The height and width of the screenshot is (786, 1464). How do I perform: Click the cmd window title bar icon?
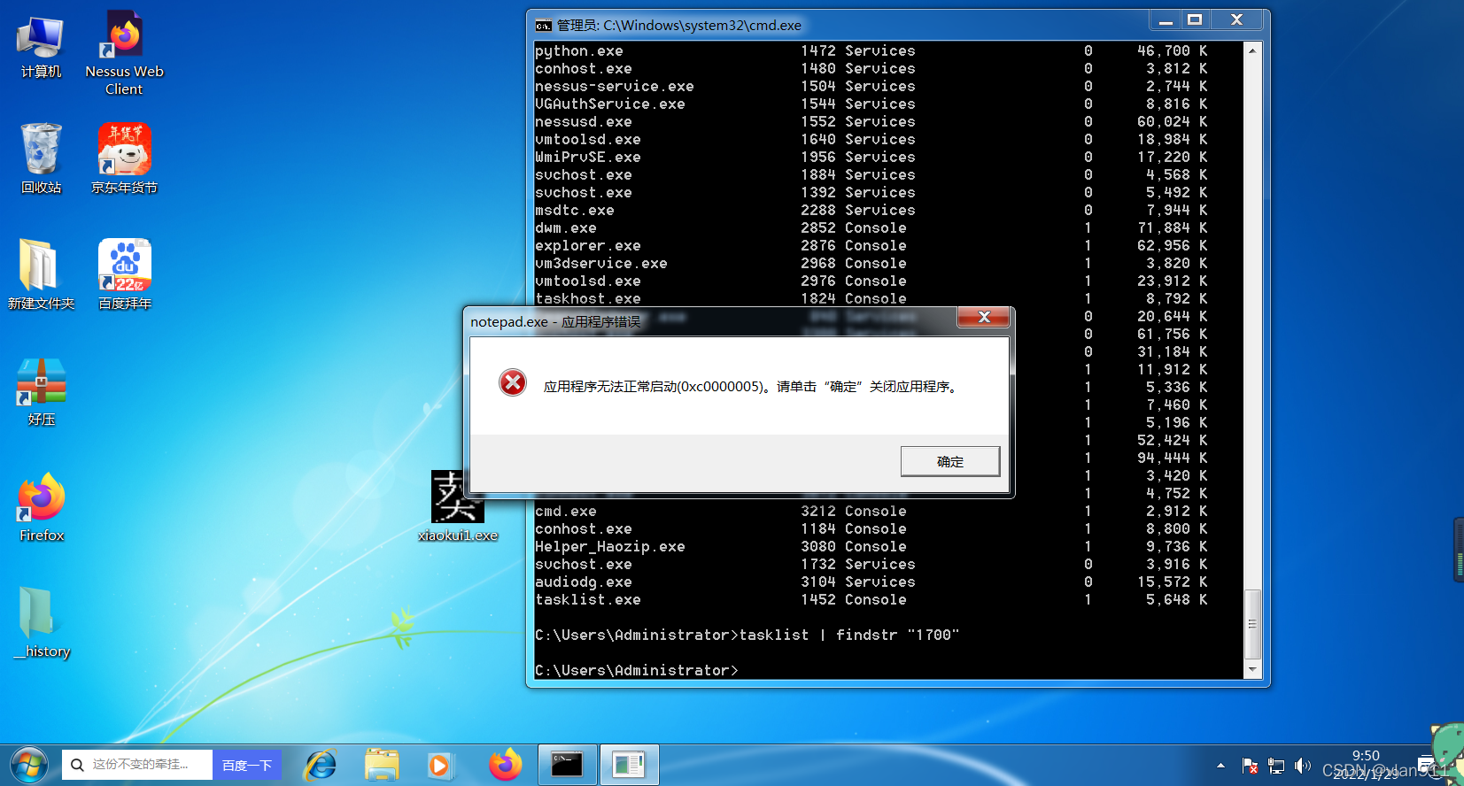(543, 25)
